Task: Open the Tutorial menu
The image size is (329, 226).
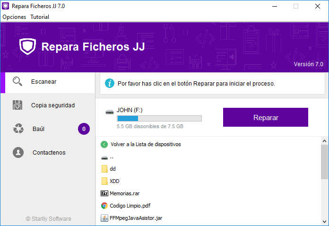Action: 40,17
